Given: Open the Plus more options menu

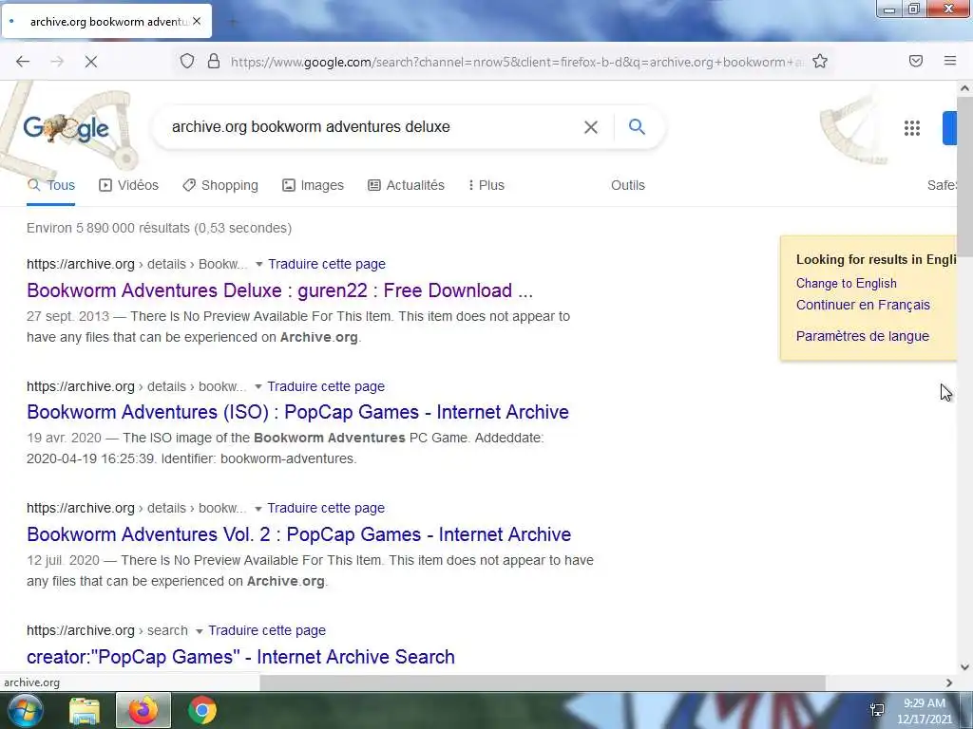Looking at the screenshot, I should pos(486,185).
